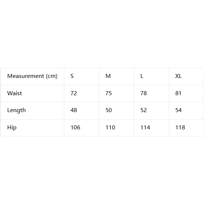
Task: Click waist value 75 for size M
Action: coord(117,93)
